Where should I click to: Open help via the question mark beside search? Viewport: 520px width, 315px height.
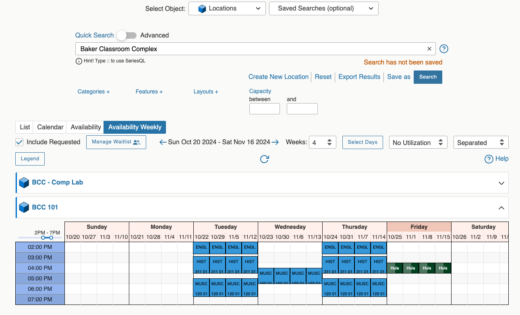[443, 49]
